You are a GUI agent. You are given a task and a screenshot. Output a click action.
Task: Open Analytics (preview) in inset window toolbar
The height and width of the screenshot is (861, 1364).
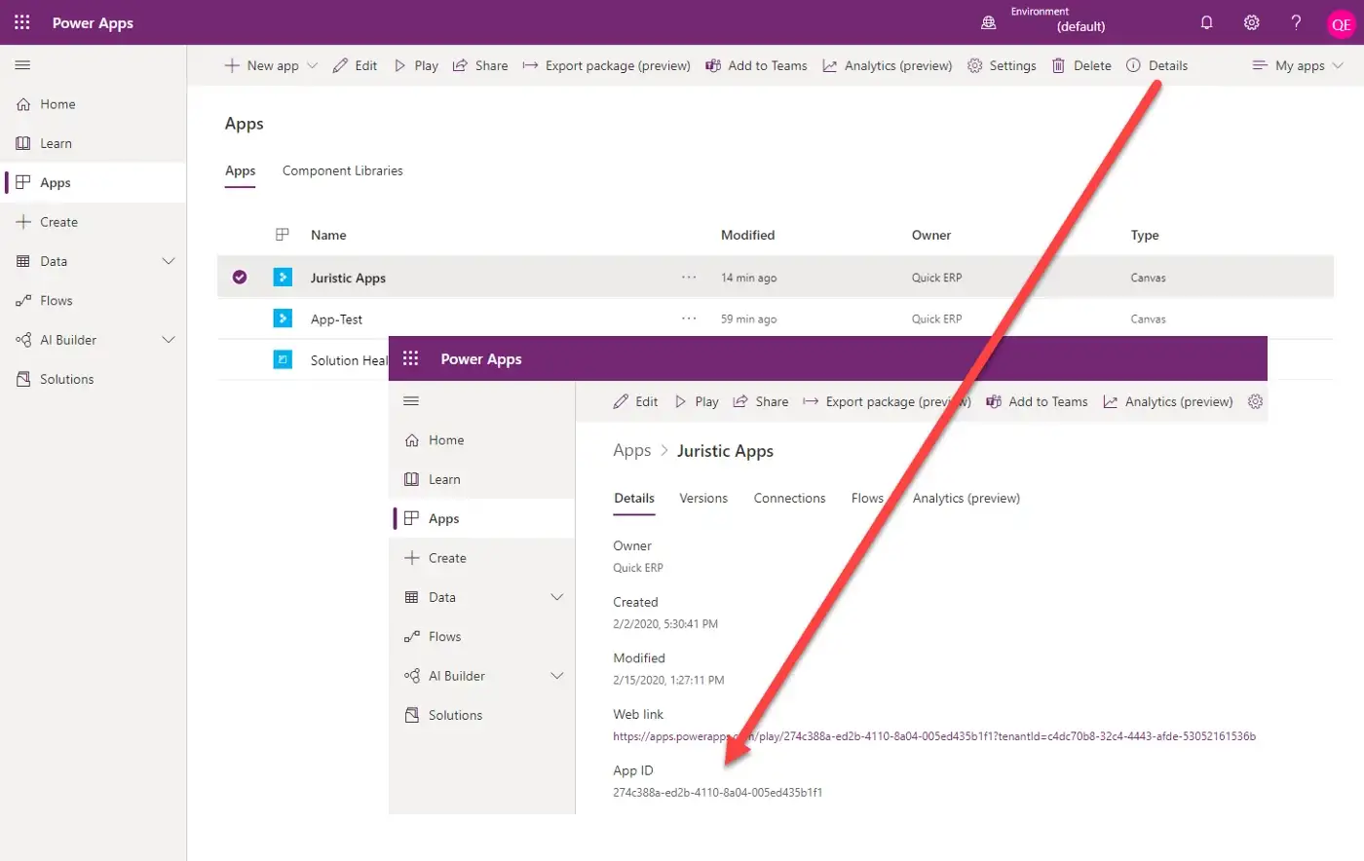click(x=1167, y=401)
